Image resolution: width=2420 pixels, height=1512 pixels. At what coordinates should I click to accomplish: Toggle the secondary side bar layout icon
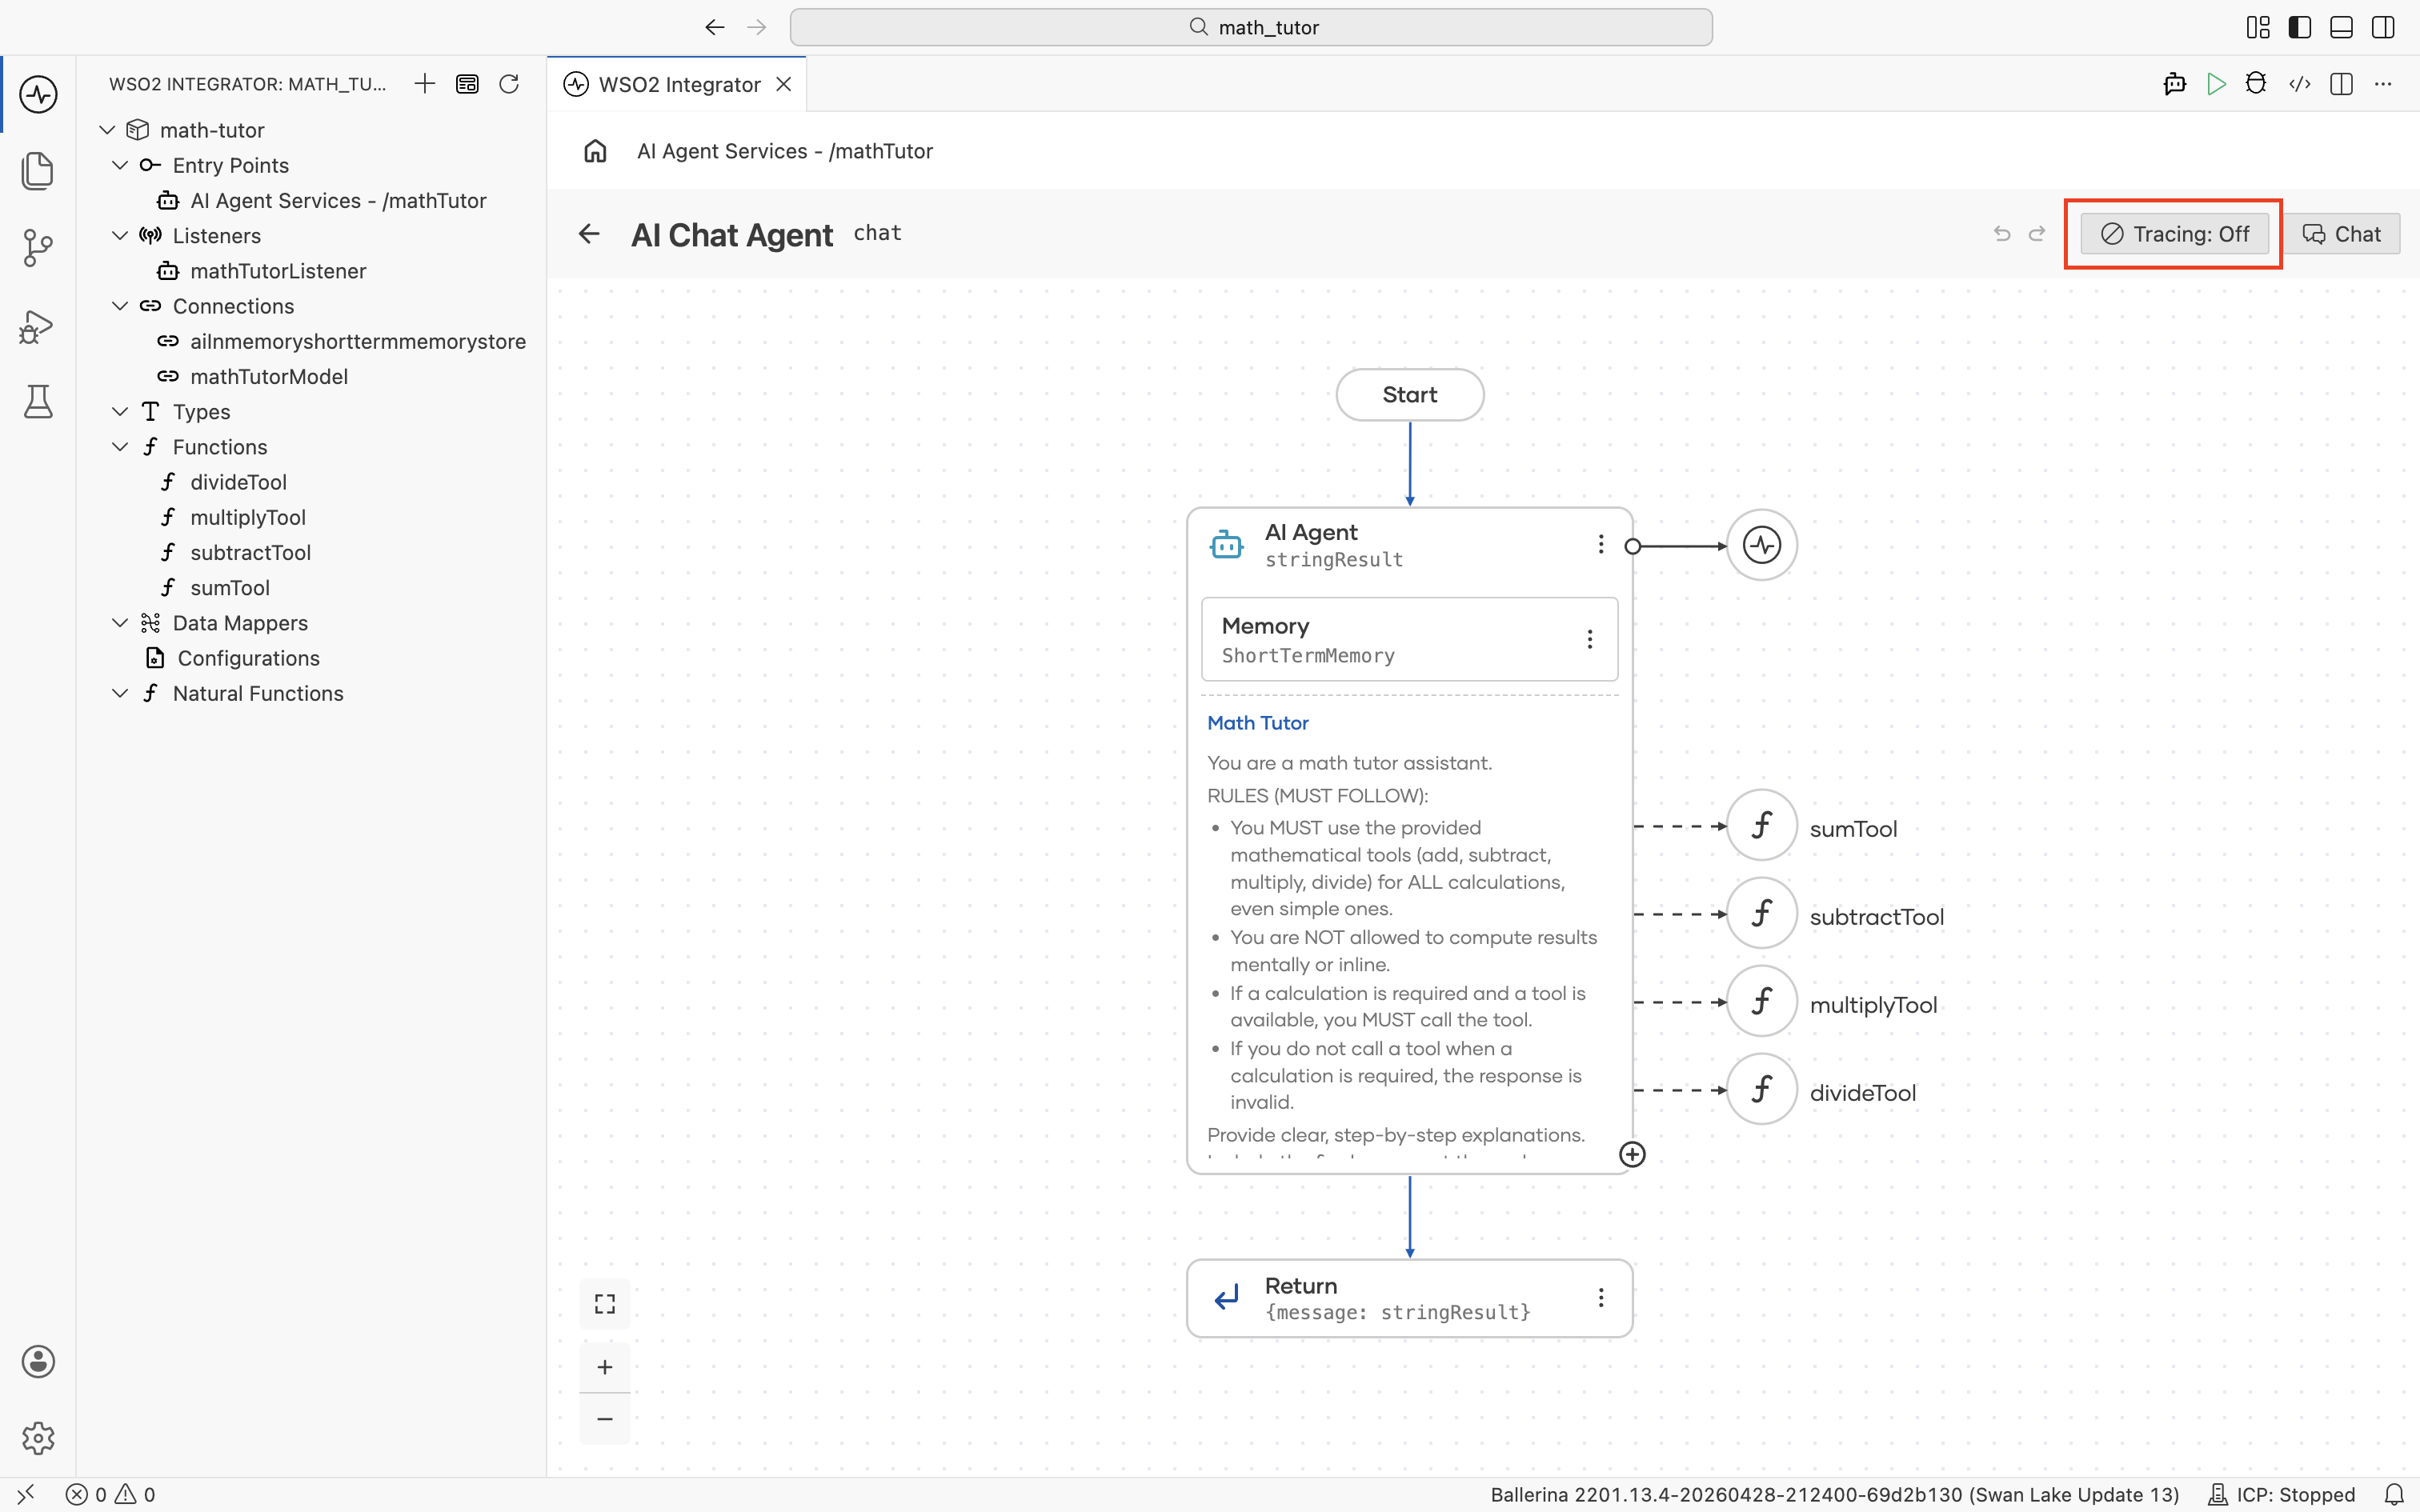[2383, 27]
